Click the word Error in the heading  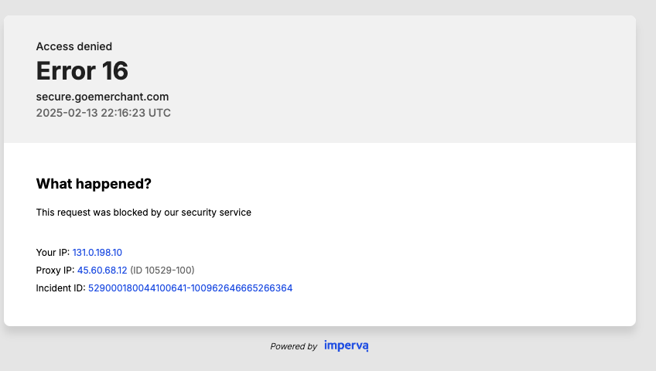tap(66, 70)
